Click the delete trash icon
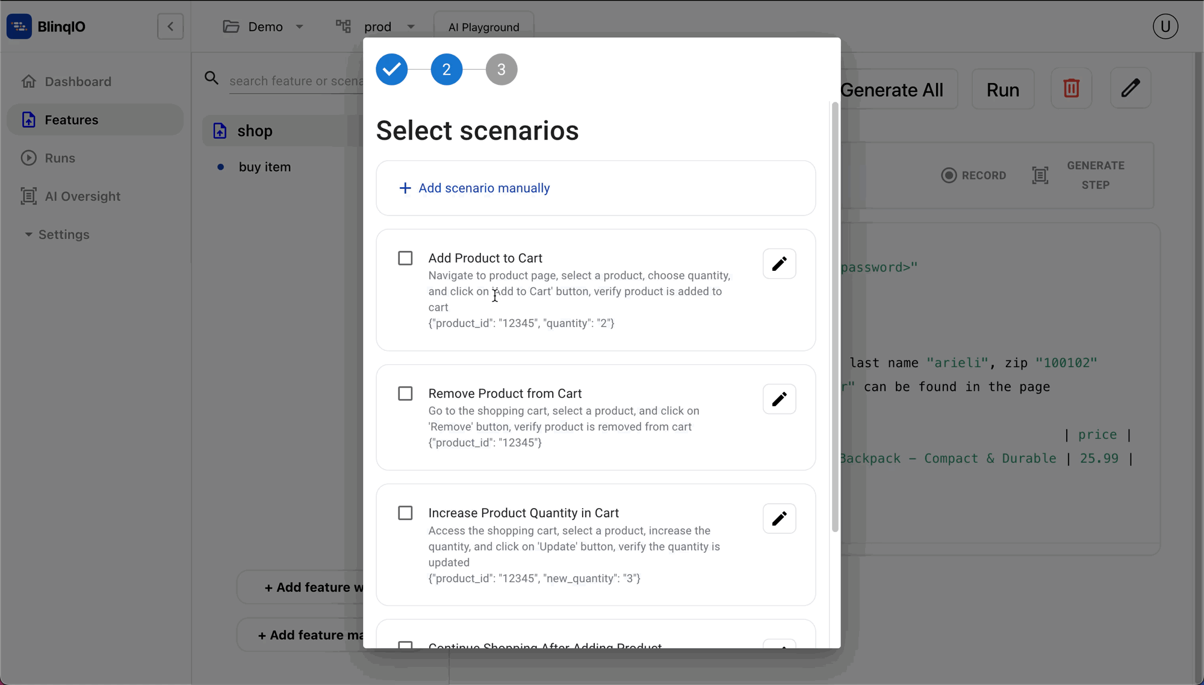This screenshot has width=1204, height=685. (x=1072, y=88)
